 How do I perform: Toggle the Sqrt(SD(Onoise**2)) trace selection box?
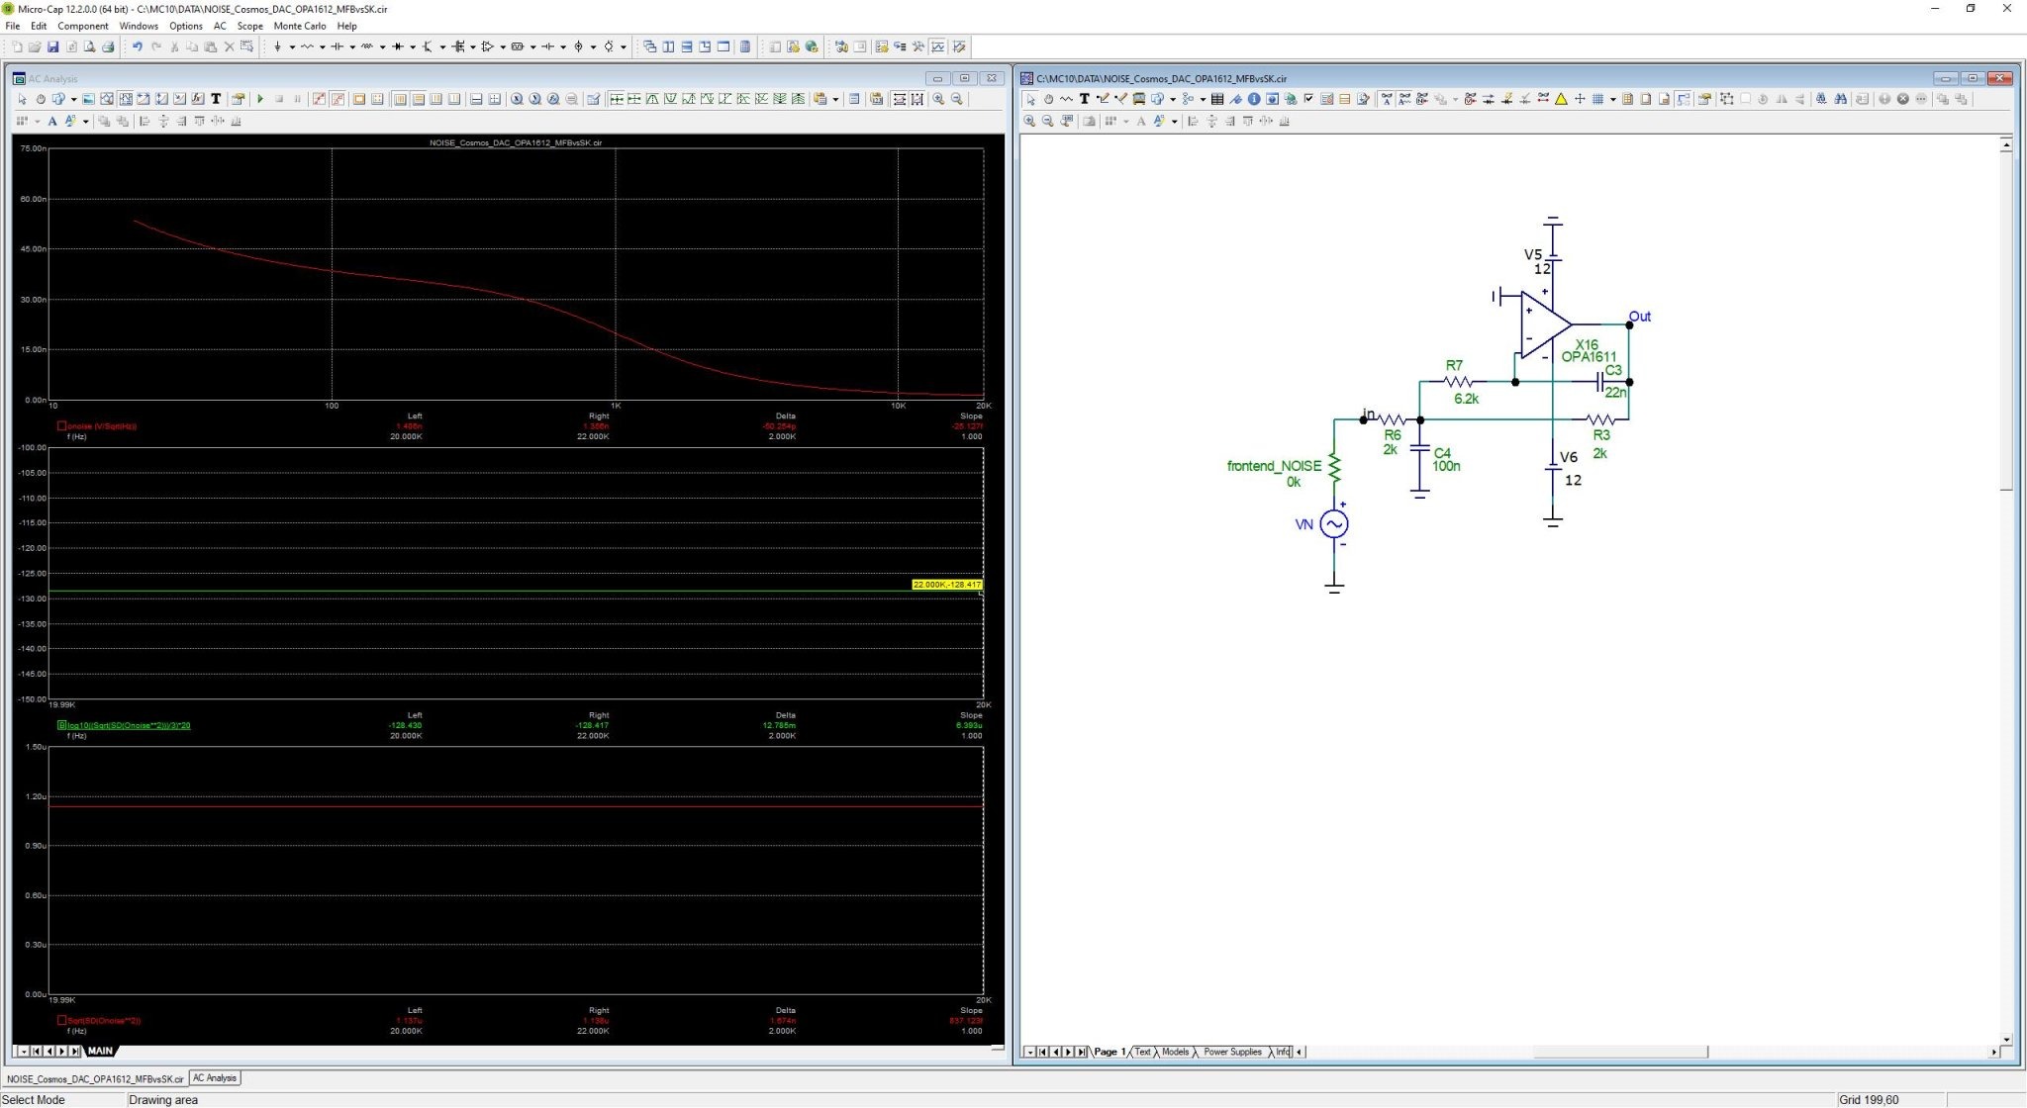(61, 1020)
